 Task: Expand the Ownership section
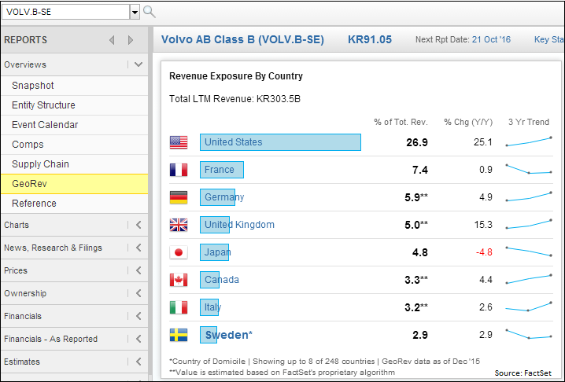coord(138,293)
